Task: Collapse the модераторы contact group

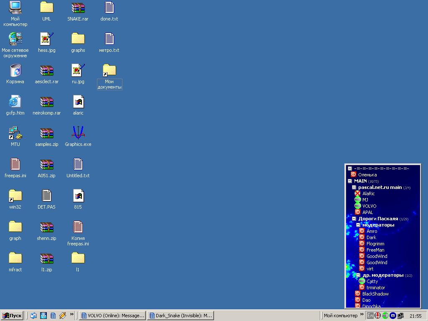Action: pos(358,225)
